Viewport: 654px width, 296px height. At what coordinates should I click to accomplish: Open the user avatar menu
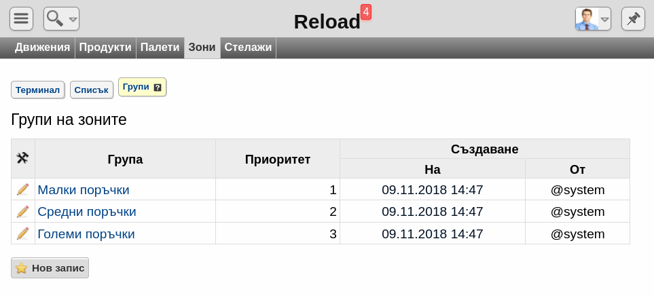593,19
